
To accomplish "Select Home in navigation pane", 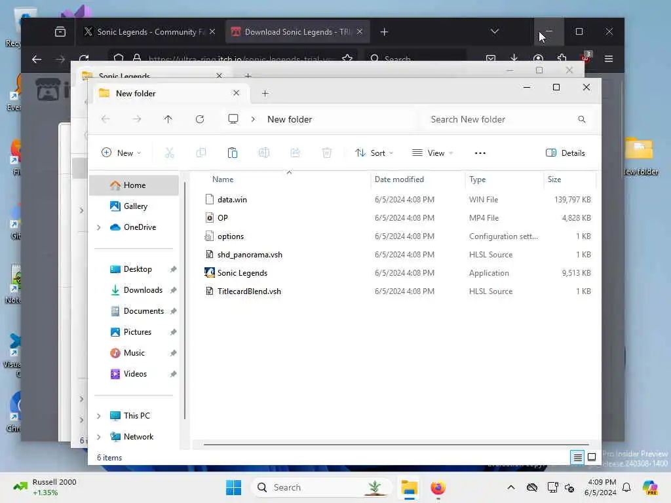I will point(134,185).
